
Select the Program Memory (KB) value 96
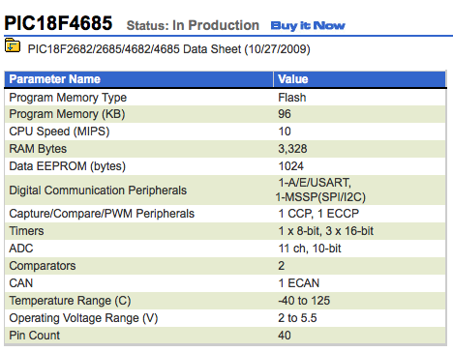coord(285,114)
